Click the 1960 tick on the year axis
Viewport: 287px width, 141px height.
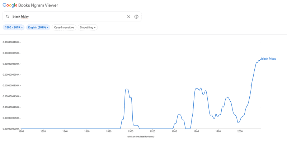click(196, 131)
